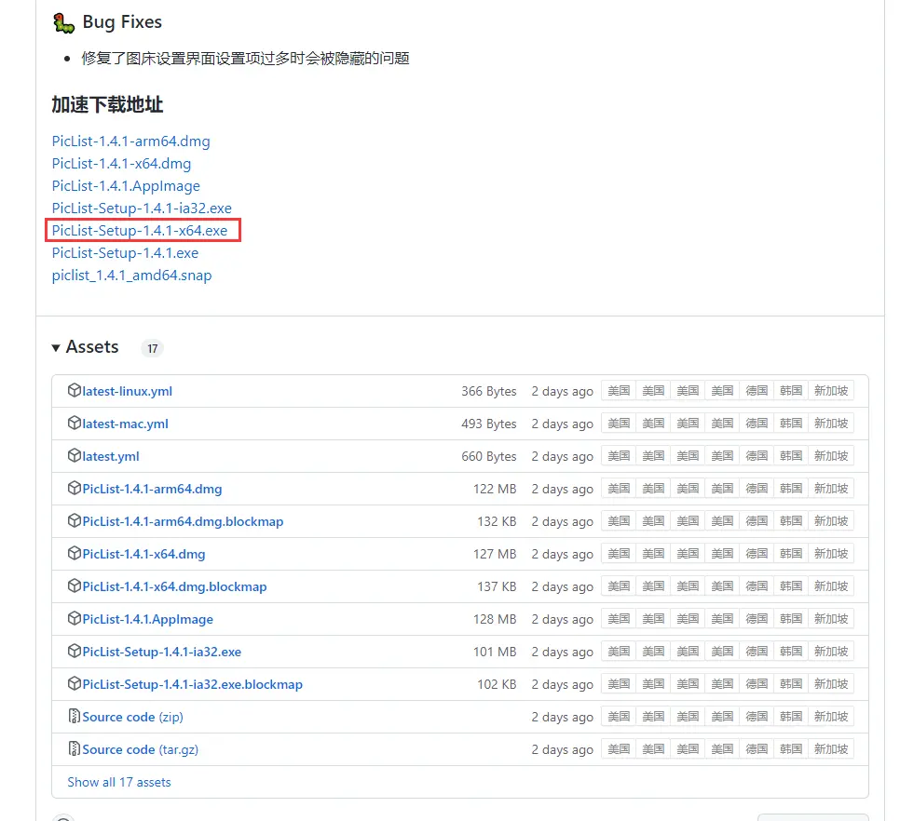The image size is (900, 821).
Task: Download latest-linux.yml from Assets
Action: [127, 391]
